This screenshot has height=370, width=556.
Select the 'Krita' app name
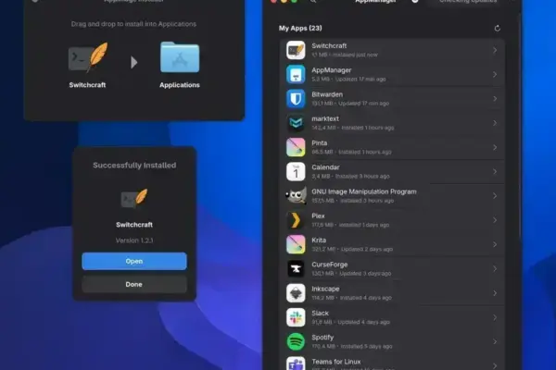click(319, 240)
